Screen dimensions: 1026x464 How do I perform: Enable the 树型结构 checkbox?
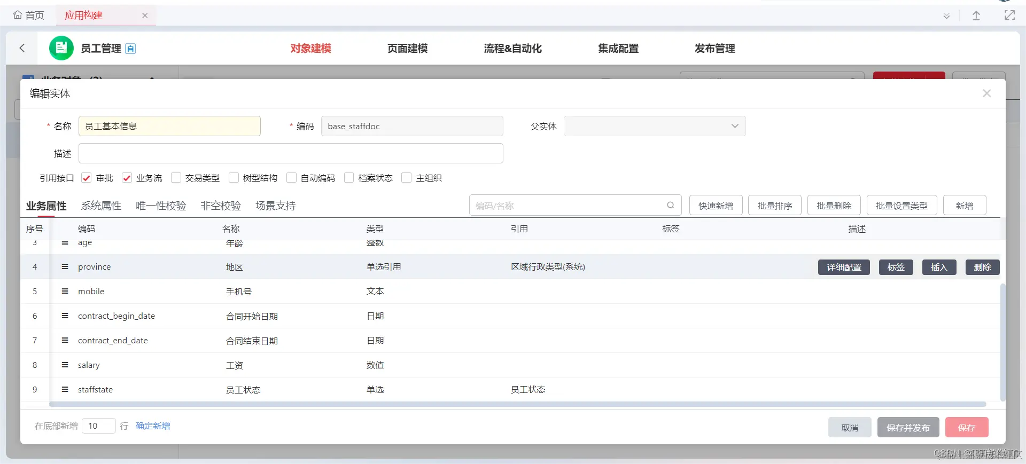coord(234,178)
